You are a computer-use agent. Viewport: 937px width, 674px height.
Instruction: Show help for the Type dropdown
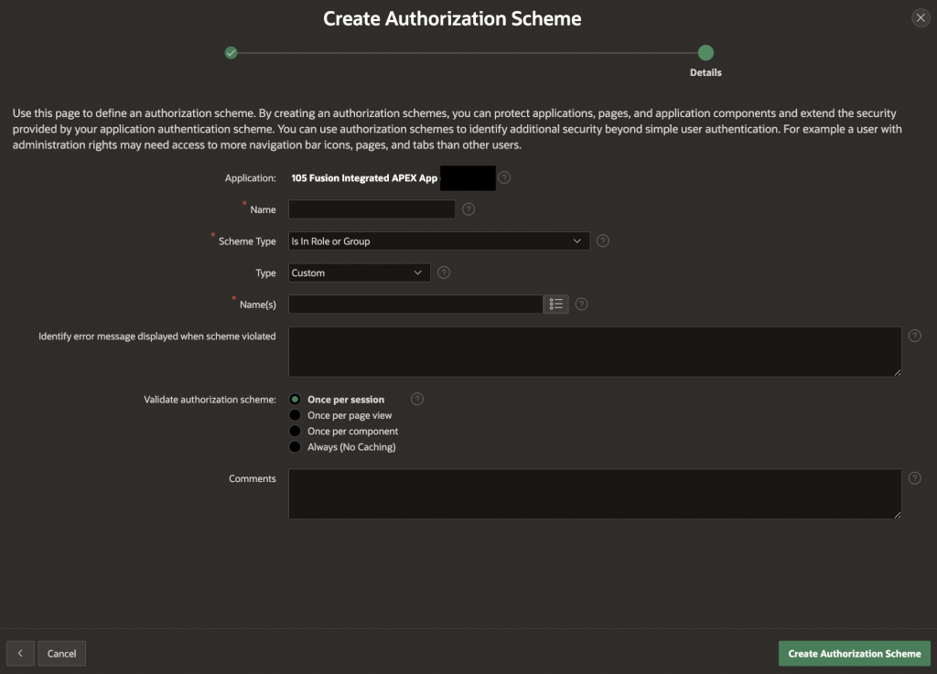[x=444, y=273]
